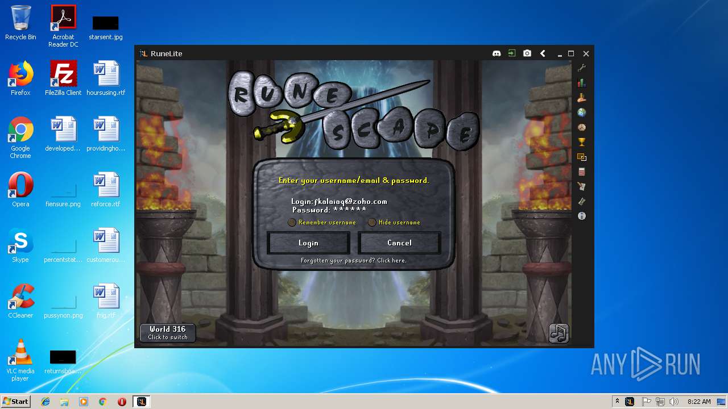Open Windows Explorer from the taskbar
This screenshot has width=728, height=409.
[64, 402]
